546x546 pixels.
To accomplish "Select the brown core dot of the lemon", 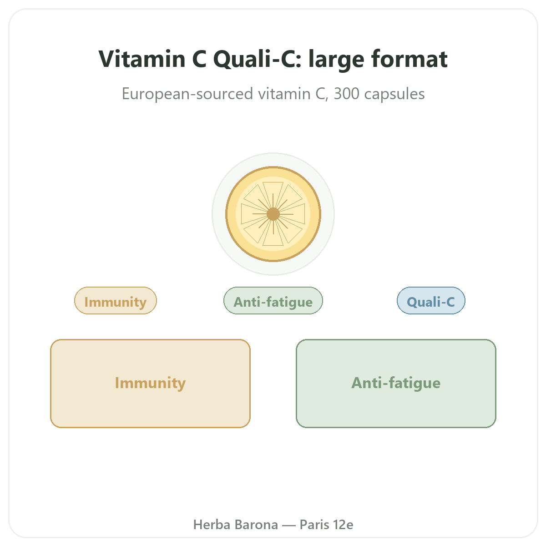I will coord(273,214).
